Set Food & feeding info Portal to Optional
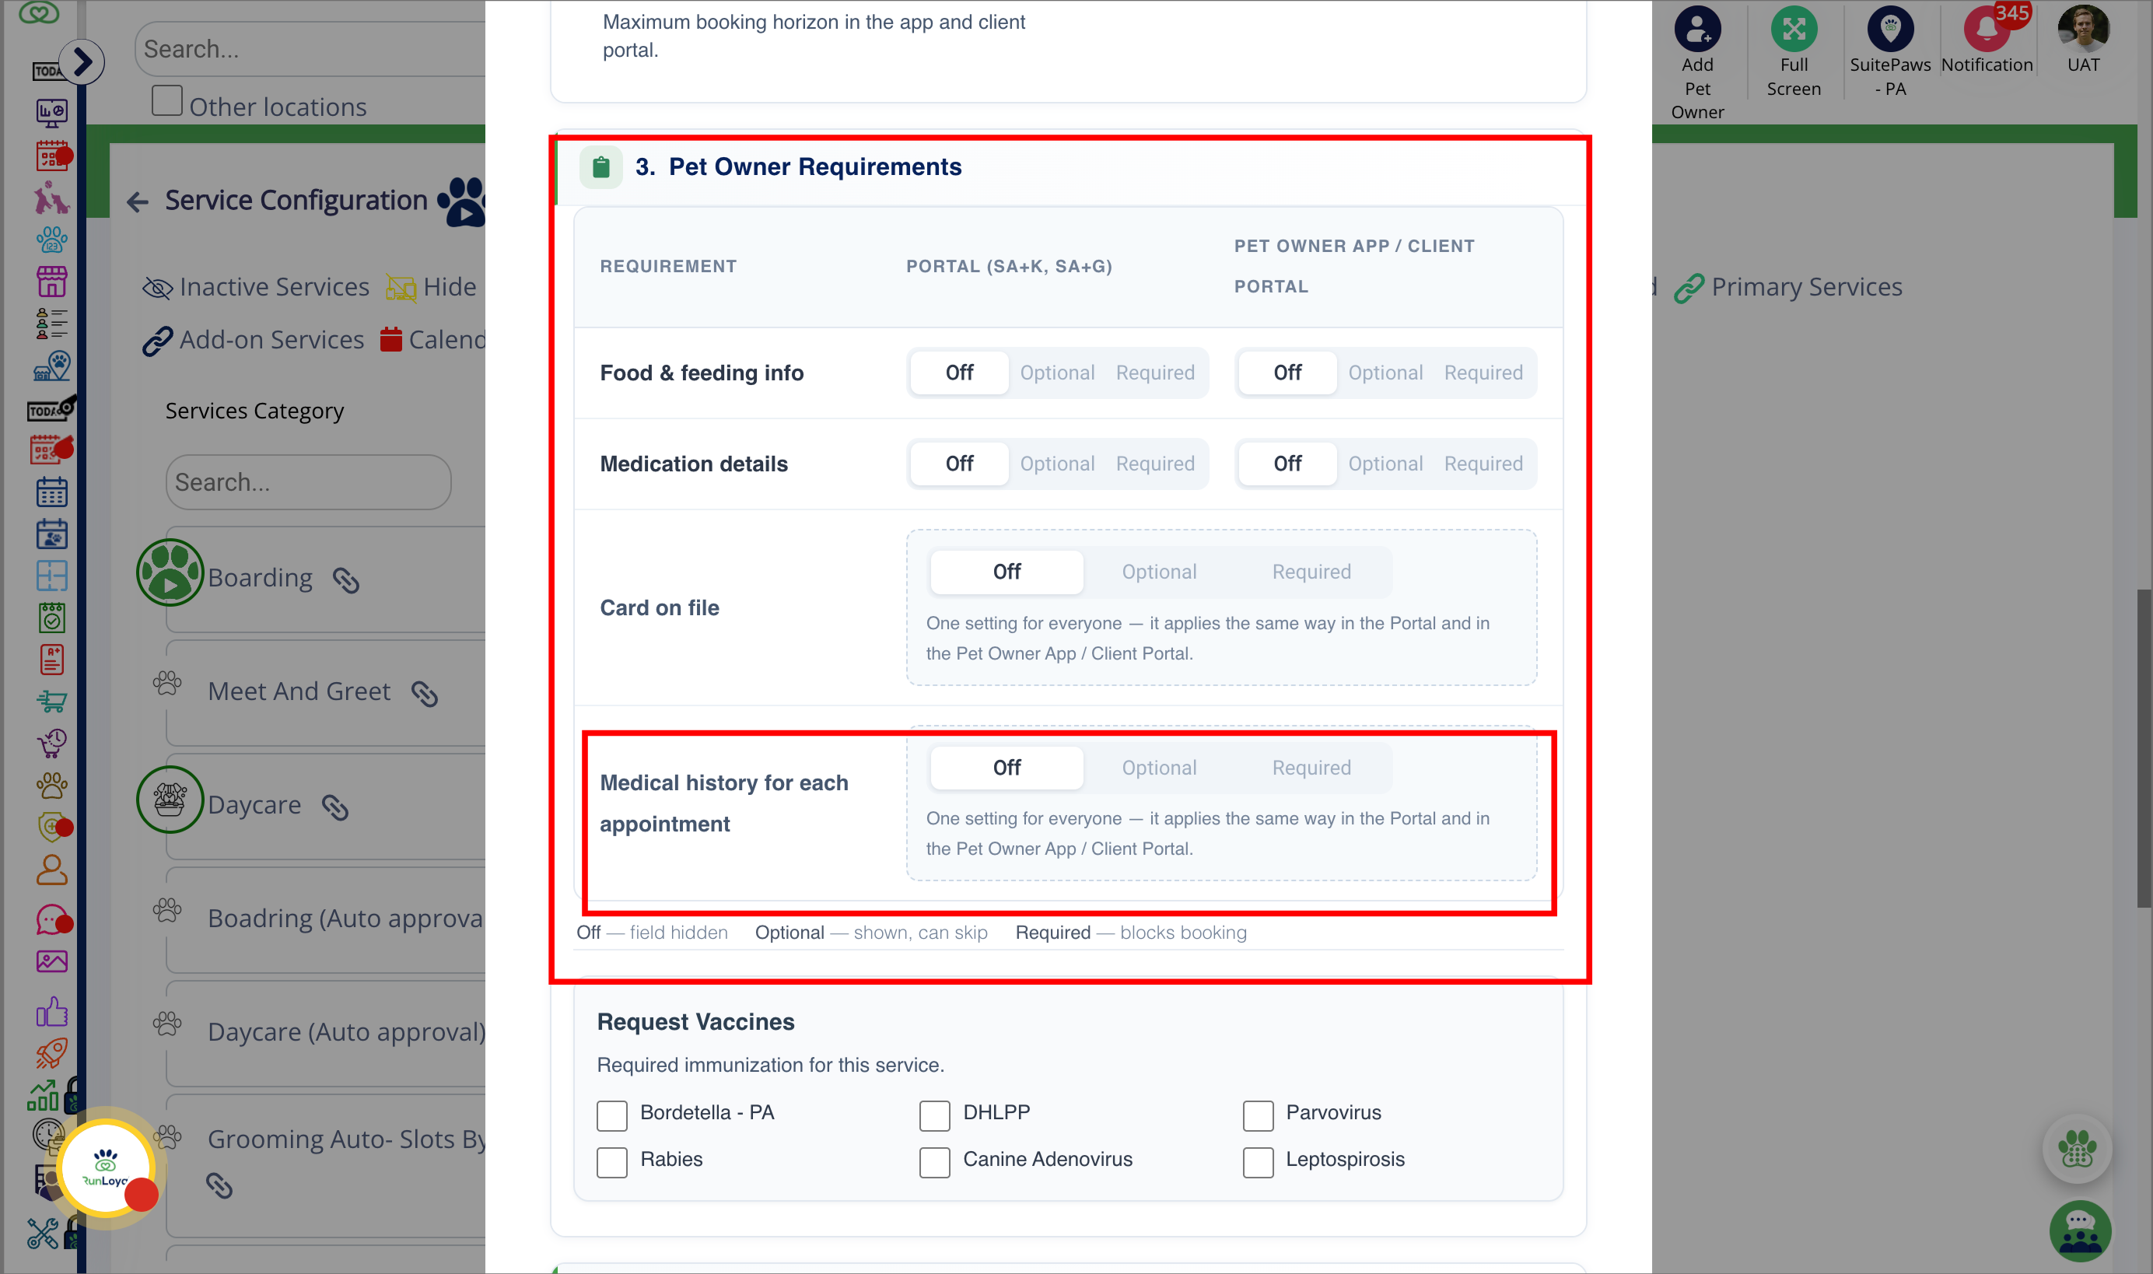This screenshot has width=2153, height=1274. pyautogui.click(x=1057, y=373)
